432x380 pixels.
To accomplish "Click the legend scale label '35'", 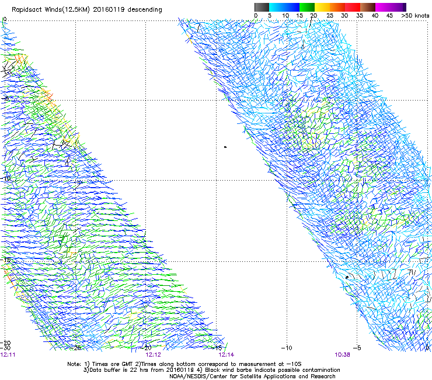I will point(360,16).
